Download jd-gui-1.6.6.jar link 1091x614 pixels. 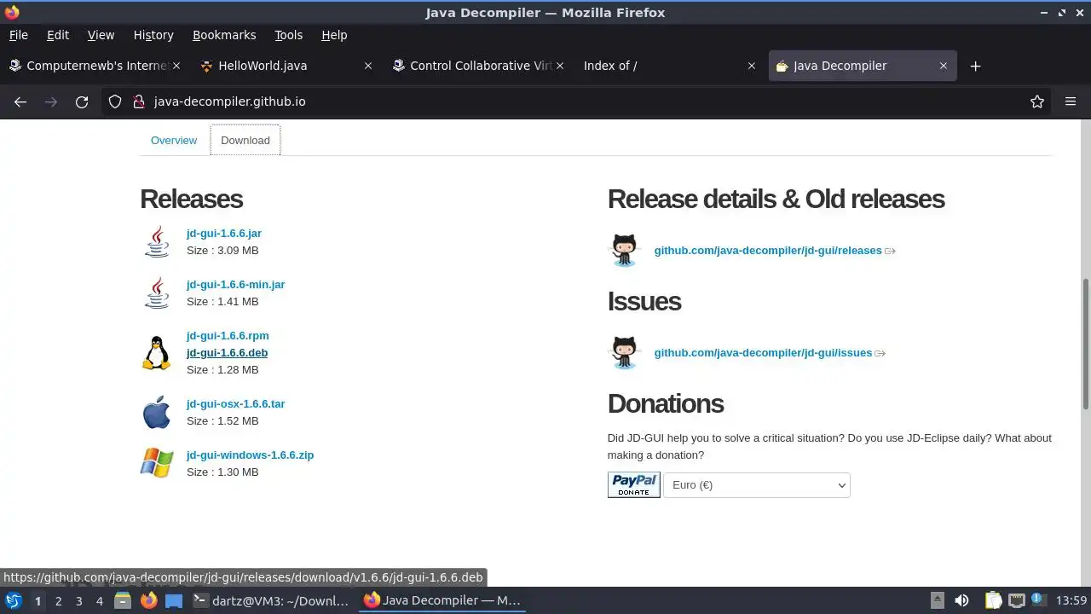coord(224,233)
